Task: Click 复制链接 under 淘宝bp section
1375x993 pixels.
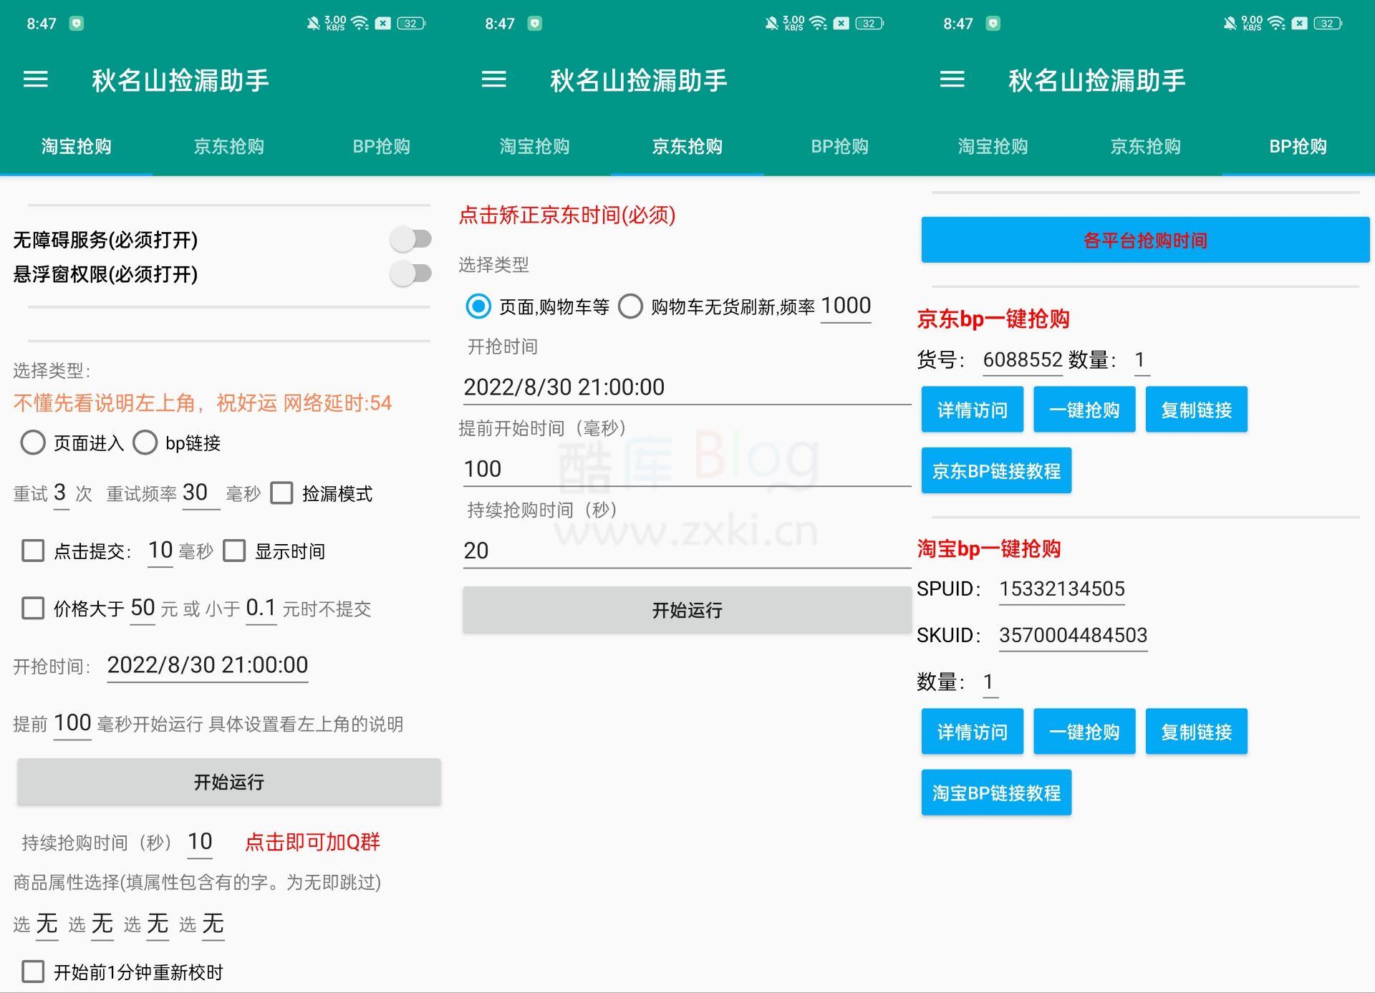Action: click(1197, 731)
